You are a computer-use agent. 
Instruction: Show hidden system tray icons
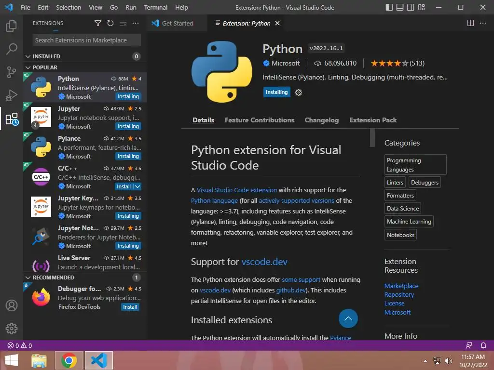point(425,361)
